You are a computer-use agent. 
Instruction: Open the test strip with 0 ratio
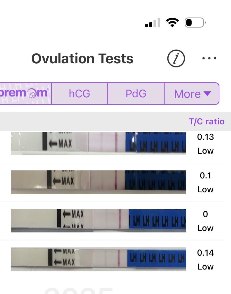pos(98,221)
